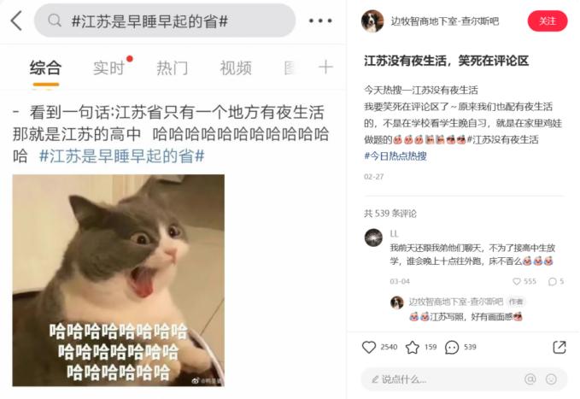Open comments via the speech bubble icon
580x399 pixels.
(x=452, y=347)
